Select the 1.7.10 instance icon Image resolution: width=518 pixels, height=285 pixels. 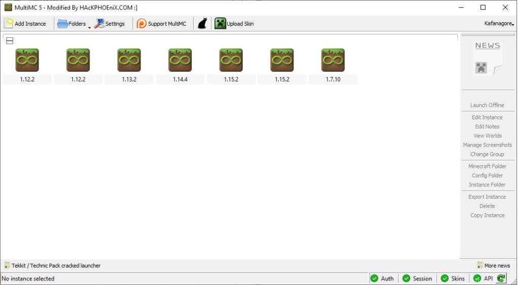click(333, 60)
